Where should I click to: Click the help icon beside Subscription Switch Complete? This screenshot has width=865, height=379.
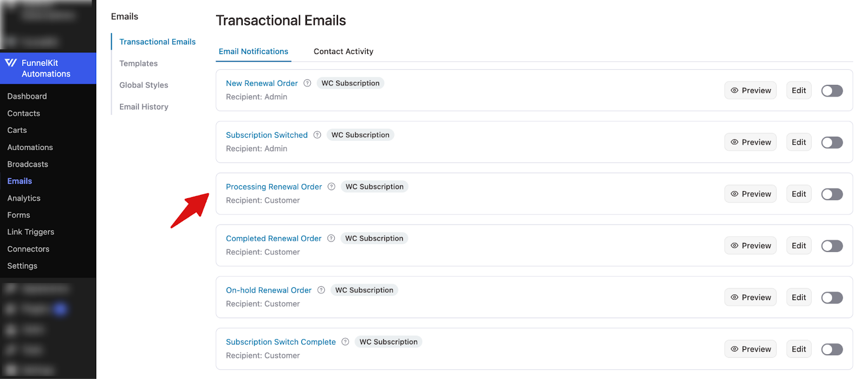pyautogui.click(x=345, y=342)
